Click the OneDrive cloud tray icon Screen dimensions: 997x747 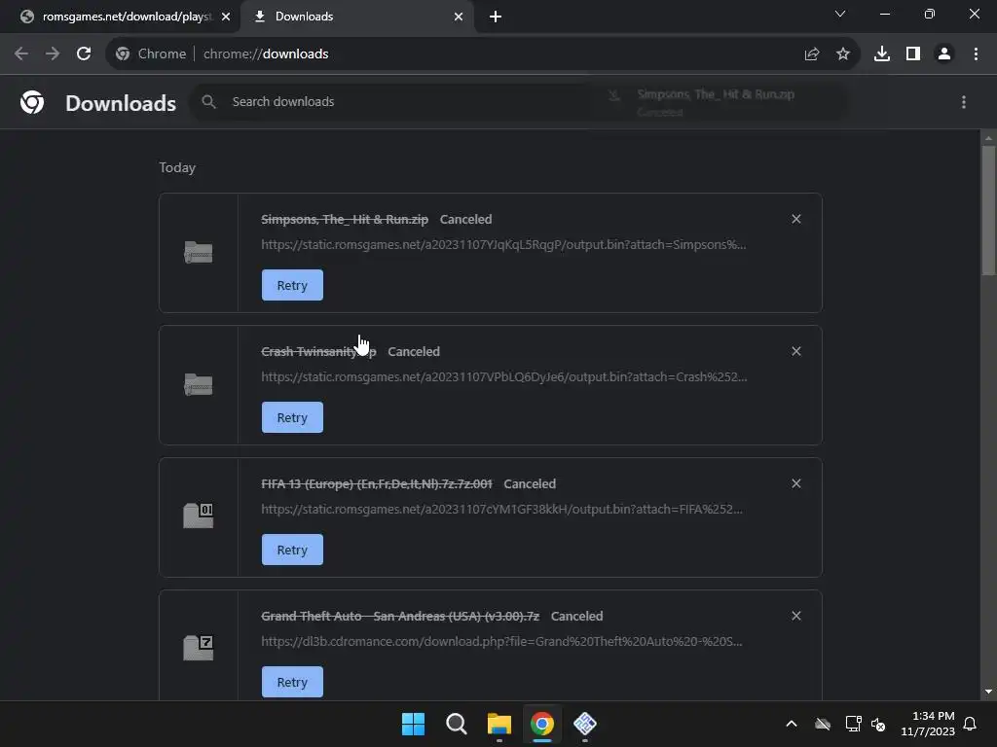[x=823, y=724]
